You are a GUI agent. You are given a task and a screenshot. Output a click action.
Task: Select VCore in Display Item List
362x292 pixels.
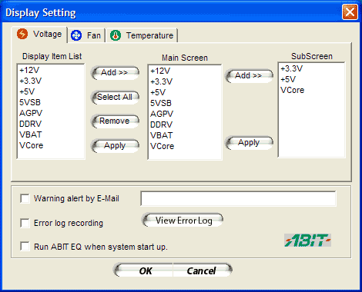pyautogui.click(x=31, y=145)
